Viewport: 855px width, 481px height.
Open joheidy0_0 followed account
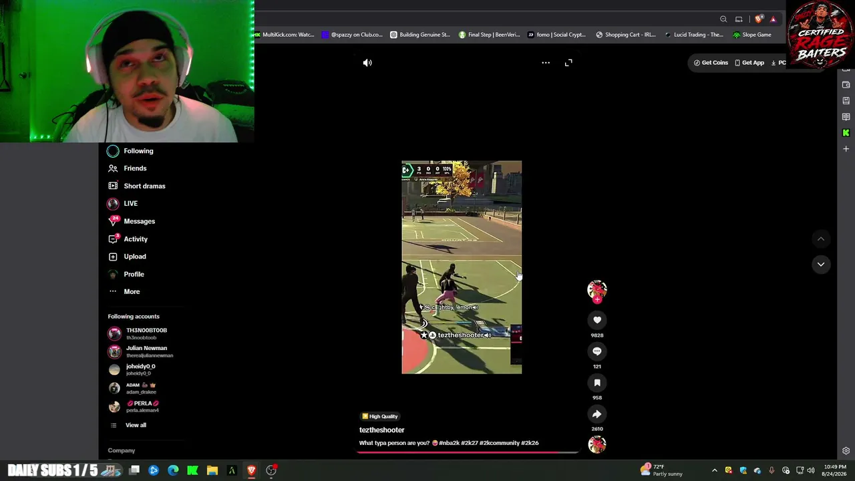[x=132, y=369]
